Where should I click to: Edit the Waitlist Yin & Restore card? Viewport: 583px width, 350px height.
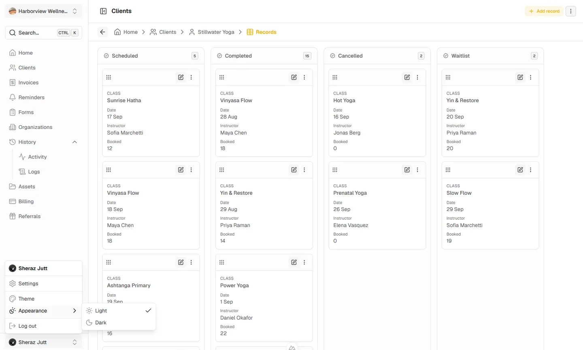pyautogui.click(x=520, y=77)
